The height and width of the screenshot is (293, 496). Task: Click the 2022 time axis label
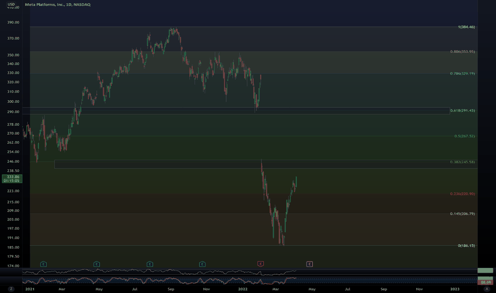(243, 289)
